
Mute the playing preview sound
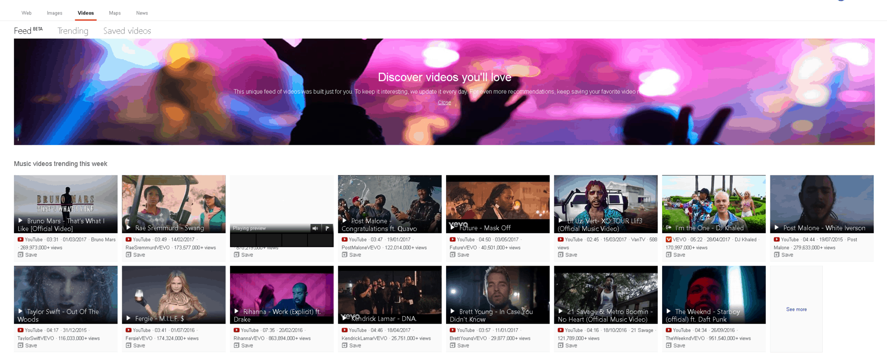315,228
